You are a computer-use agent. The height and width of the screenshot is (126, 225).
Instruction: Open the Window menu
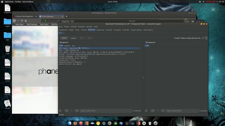tap(89, 27)
